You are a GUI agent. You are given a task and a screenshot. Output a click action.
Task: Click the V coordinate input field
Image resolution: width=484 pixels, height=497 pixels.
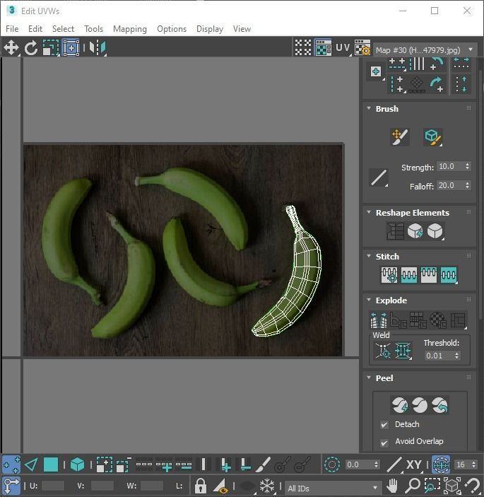pyautogui.click(x=102, y=486)
